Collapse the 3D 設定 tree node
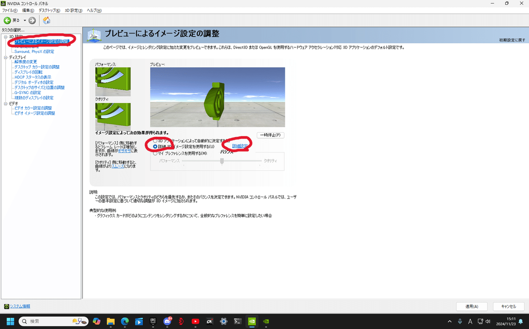 [x=6, y=37]
